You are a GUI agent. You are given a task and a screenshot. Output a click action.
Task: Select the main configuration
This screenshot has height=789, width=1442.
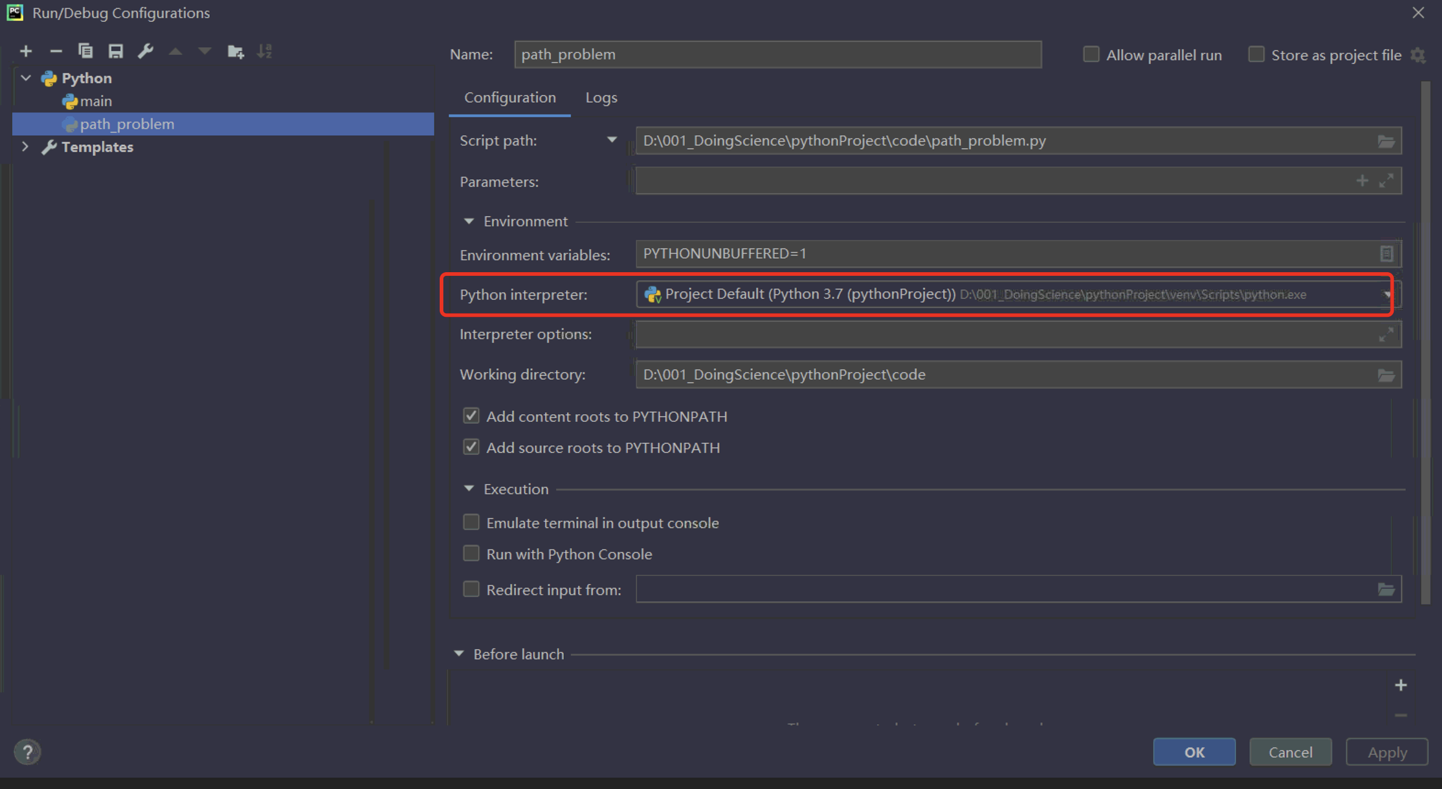96,101
